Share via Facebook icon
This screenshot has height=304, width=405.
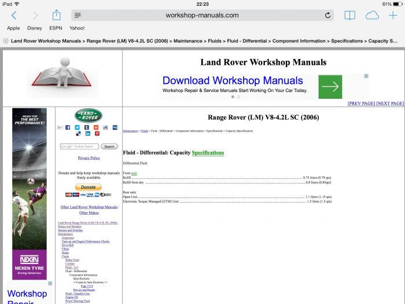coord(68,127)
